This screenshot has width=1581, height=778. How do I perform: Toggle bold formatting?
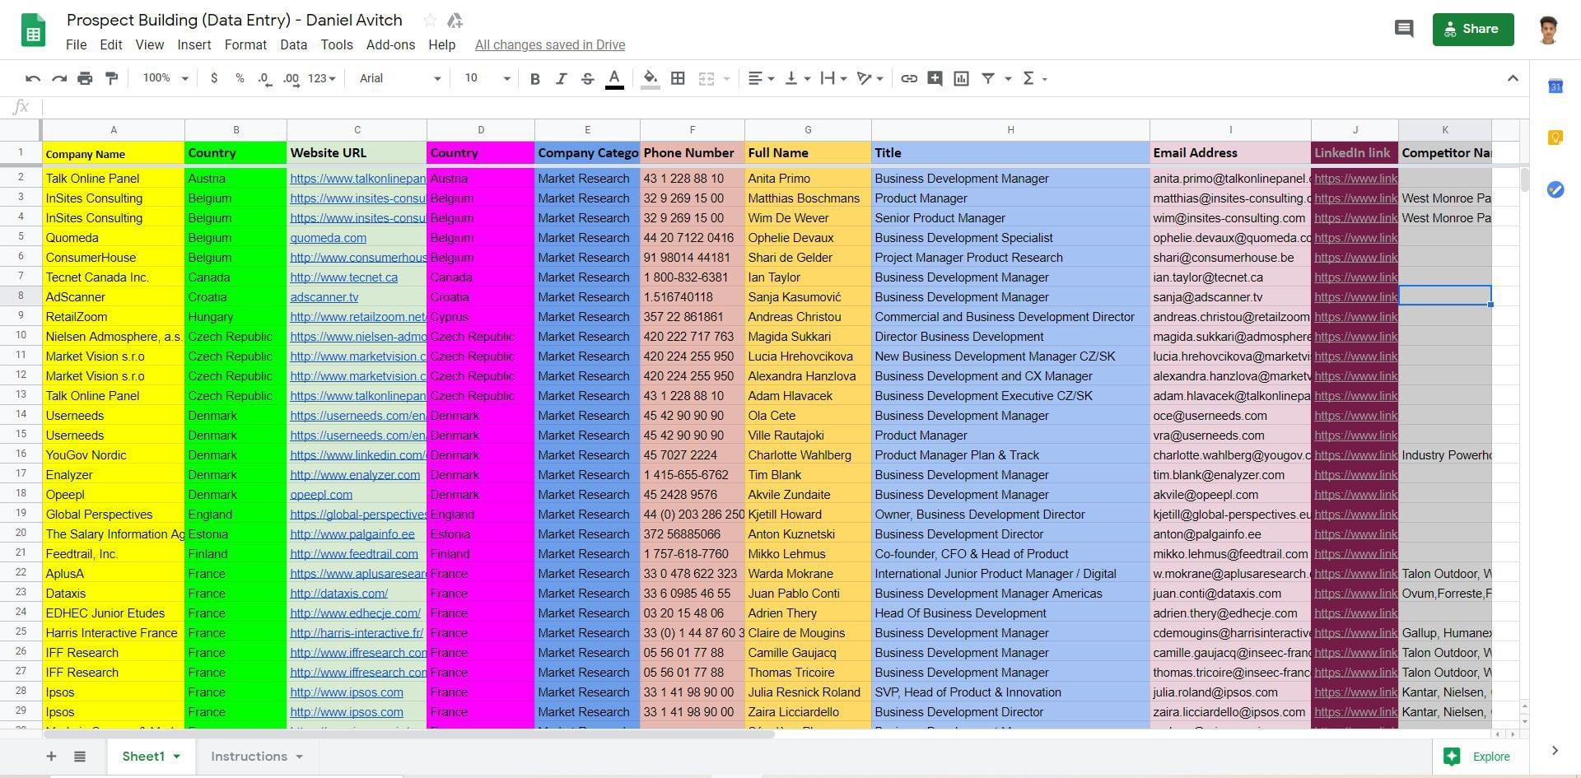pyautogui.click(x=534, y=78)
